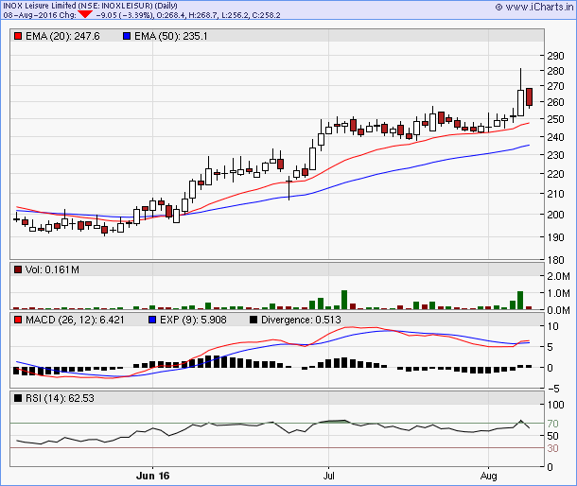
Task: Click the 2.0M volume axis label
Action: 558,276
